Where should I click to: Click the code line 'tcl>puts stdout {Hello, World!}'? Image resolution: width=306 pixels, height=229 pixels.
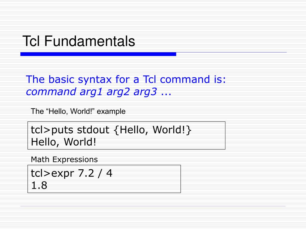pos(111,130)
